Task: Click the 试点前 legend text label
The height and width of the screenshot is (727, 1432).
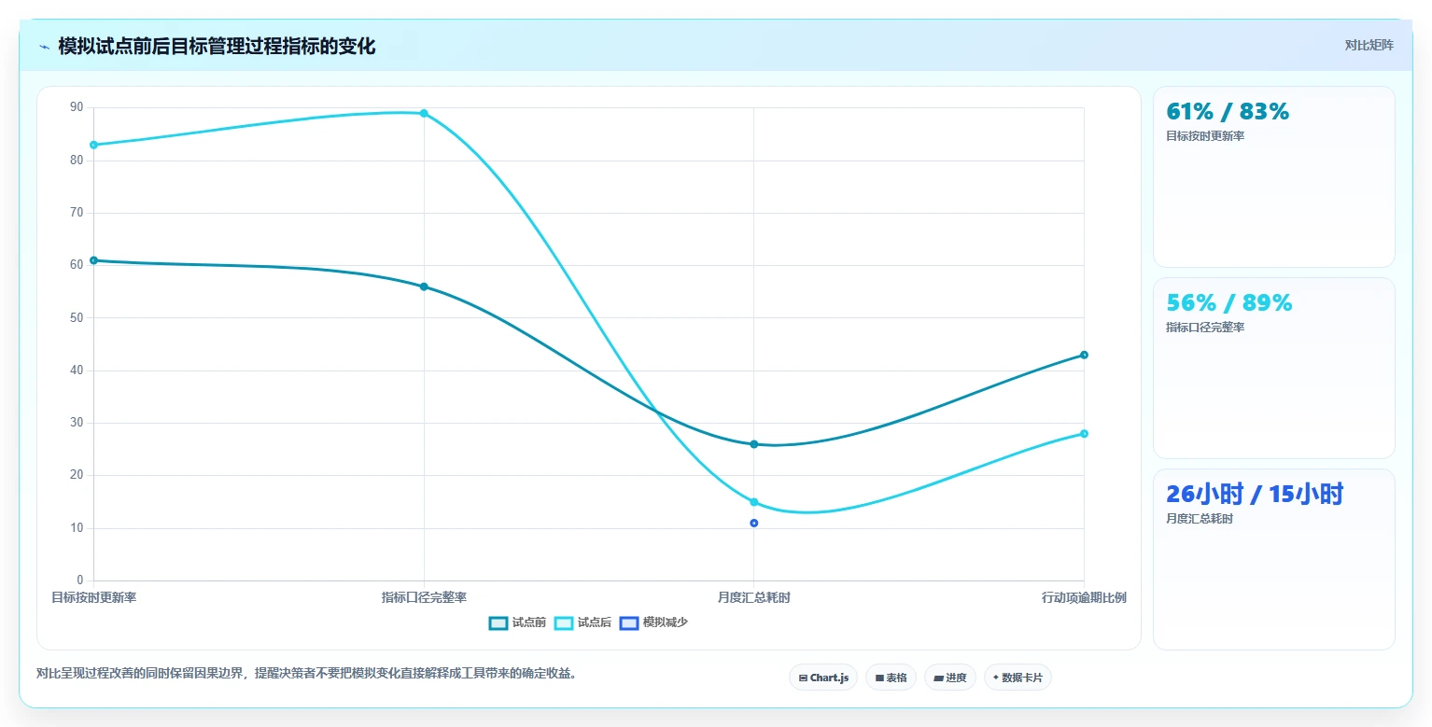Action: tap(529, 622)
